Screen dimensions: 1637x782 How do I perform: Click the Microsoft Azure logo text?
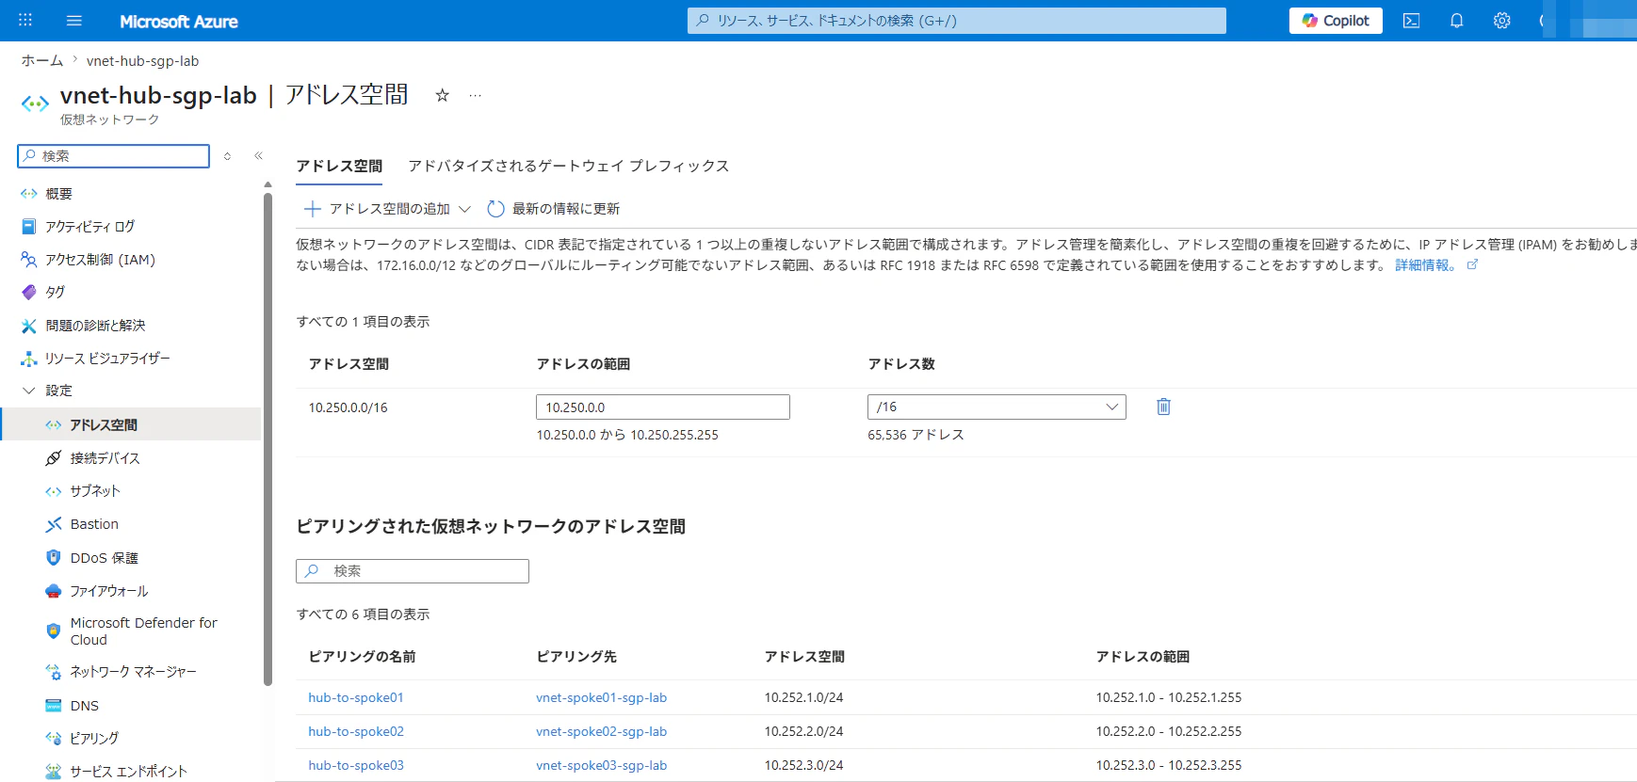179,21
